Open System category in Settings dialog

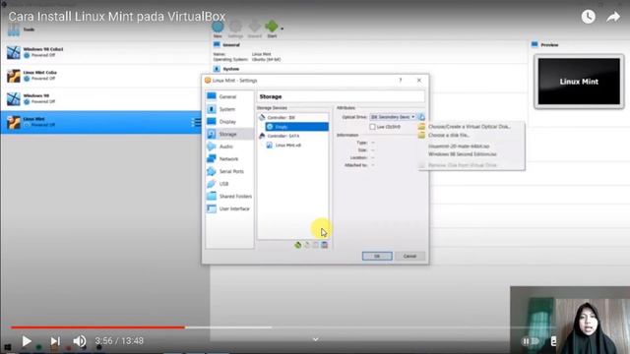coord(229,109)
